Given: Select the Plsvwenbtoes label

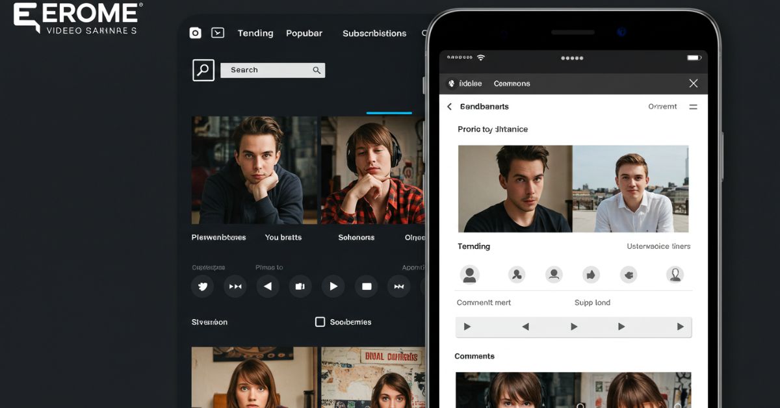Looking at the screenshot, I should [x=218, y=237].
